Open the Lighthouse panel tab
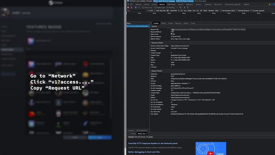275x155 pixels. 208,4
